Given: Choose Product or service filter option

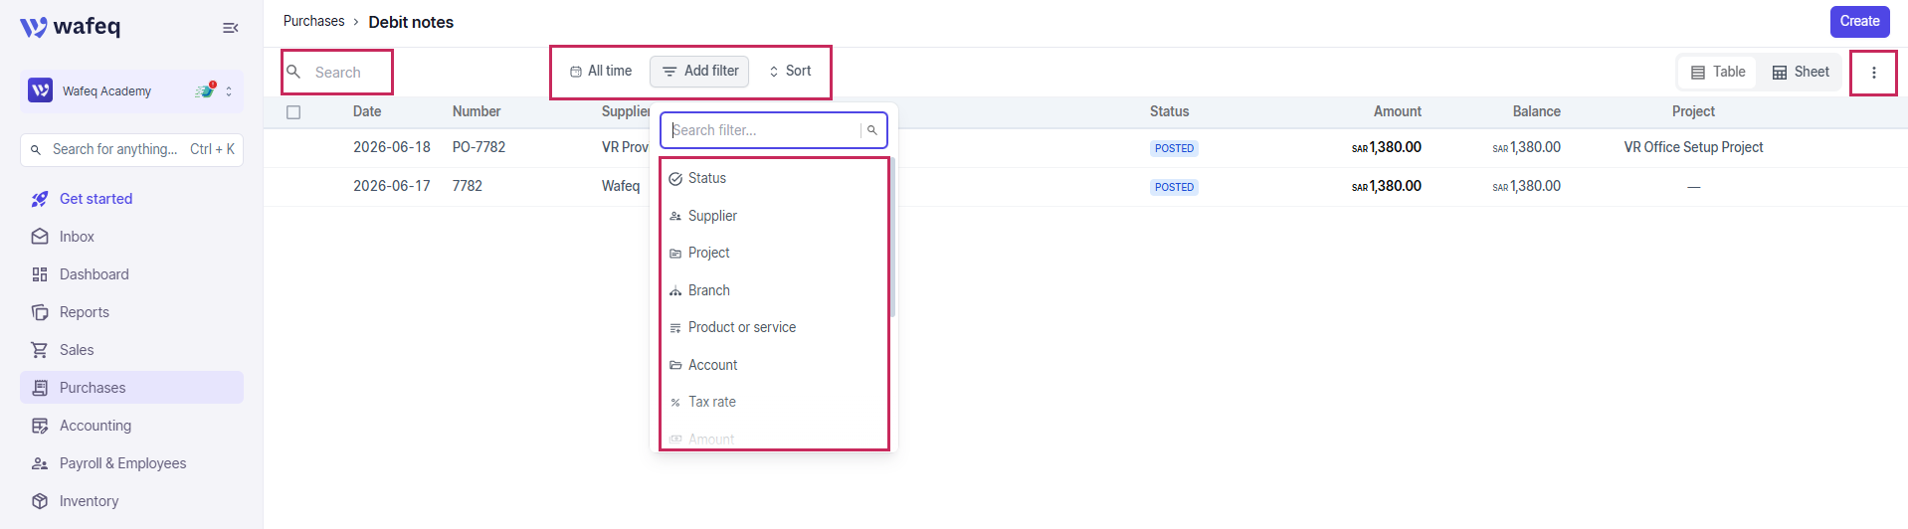Looking at the screenshot, I should pyautogui.click(x=774, y=327).
